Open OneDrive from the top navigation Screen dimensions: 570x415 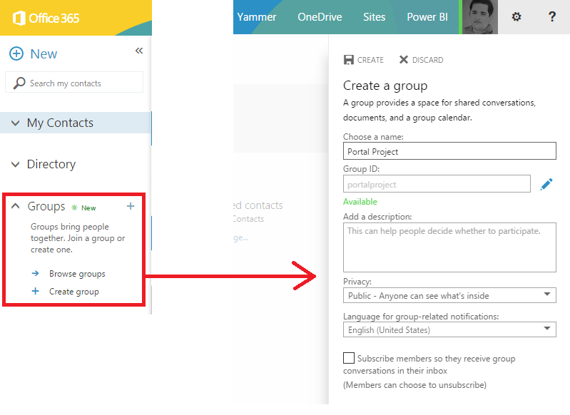(319, 17)
